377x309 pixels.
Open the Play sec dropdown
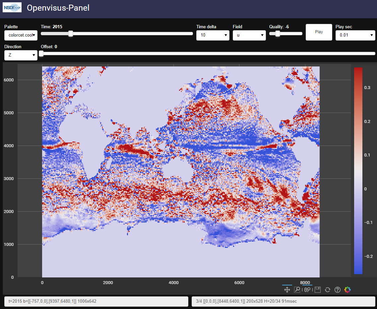tap(355, 35)
